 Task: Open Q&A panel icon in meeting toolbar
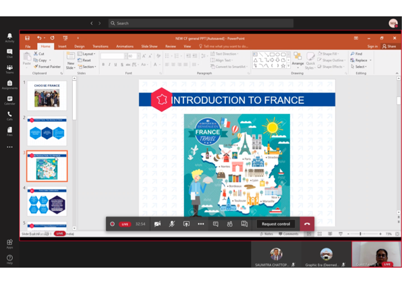click(x=244, y=224)
